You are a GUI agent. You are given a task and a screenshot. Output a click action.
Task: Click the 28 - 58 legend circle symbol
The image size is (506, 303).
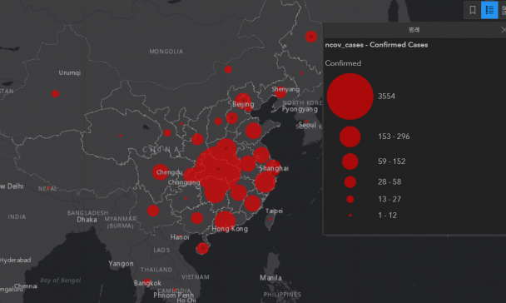pyautogui.click(x=350, y=182)
